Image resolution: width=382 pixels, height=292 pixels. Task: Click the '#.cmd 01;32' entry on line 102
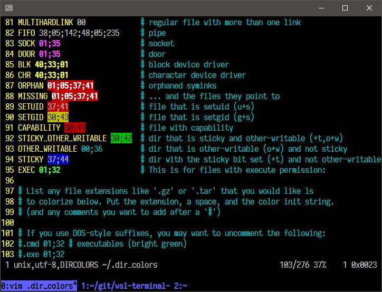tap(41, 244)
